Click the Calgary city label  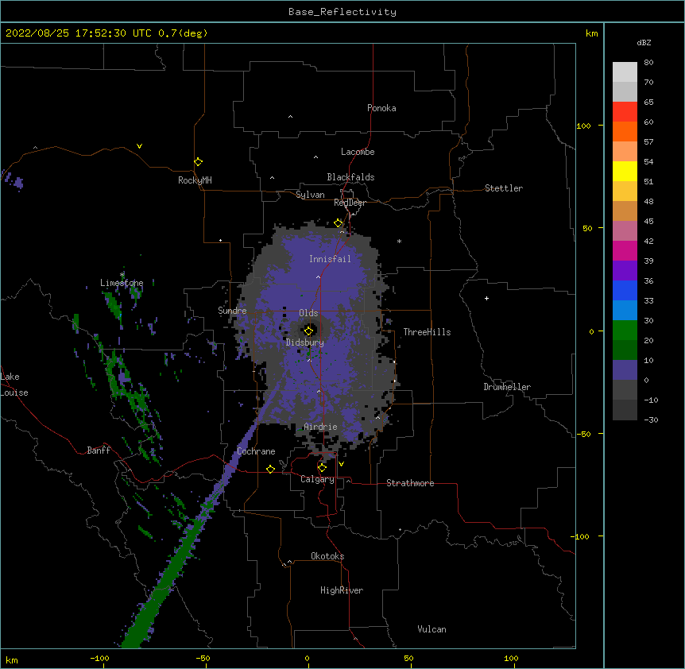pos(317,479)
